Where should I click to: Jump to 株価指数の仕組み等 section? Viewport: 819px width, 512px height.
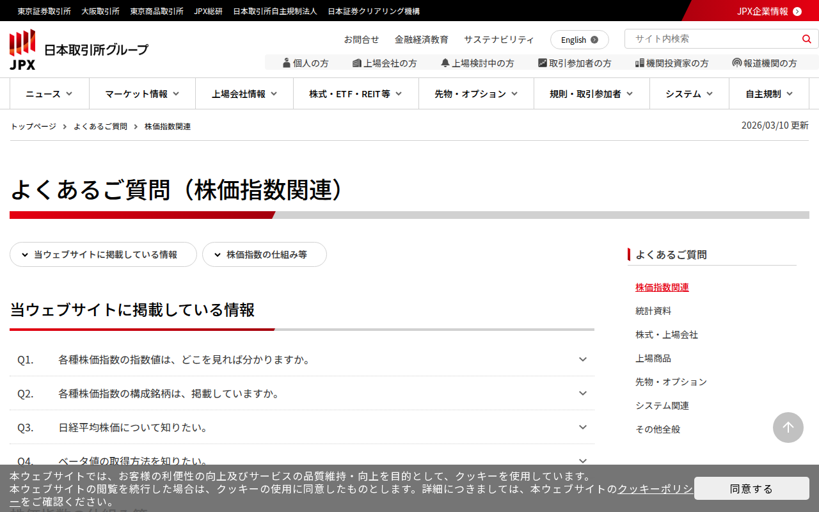pyautogui.click(x=264, y=255)
